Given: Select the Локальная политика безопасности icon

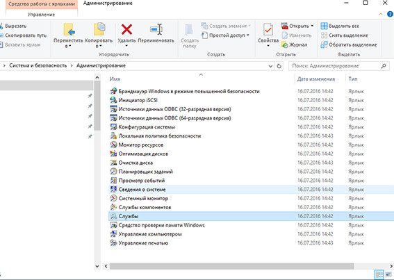Looking at the screenshot, I should (113, 135).
